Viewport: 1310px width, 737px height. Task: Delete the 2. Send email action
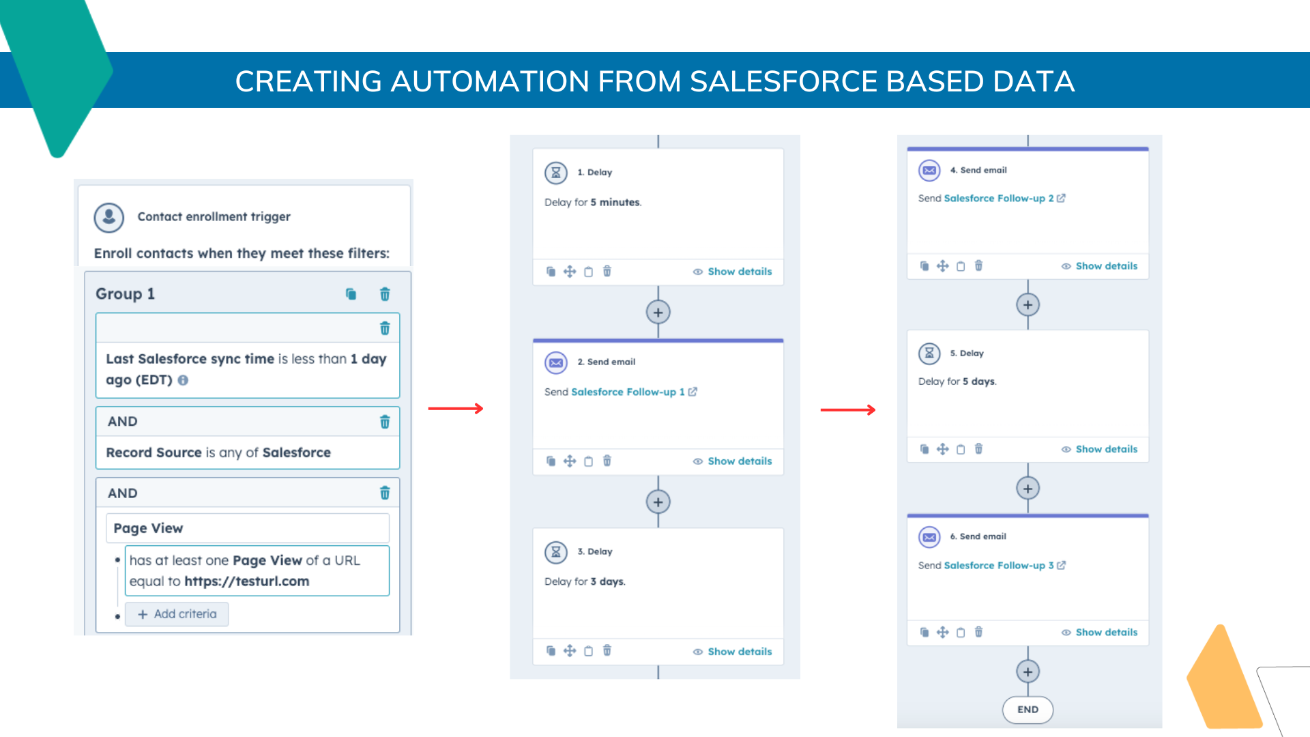coord(607,461)
